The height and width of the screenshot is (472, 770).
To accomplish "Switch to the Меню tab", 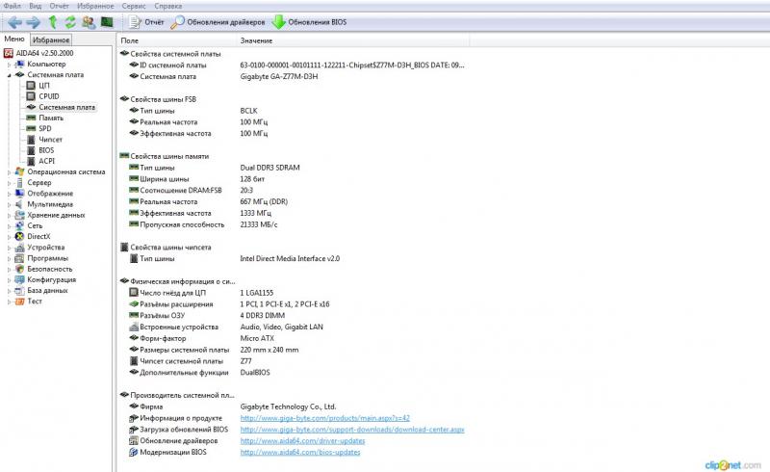I will pyautogui.click(x=14, y=39).
